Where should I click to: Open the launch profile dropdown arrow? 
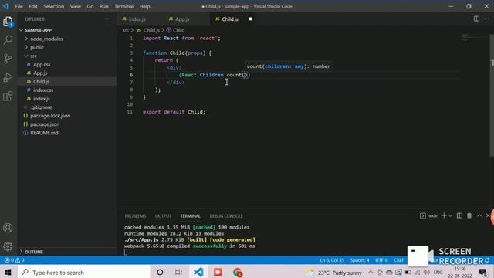click(x=450, y=216)
